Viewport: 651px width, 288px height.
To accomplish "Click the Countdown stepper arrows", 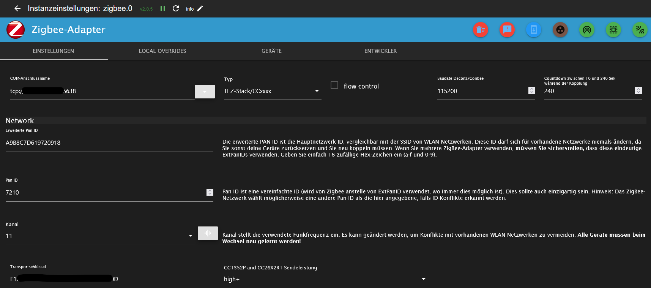I will [x=638, y=90].
